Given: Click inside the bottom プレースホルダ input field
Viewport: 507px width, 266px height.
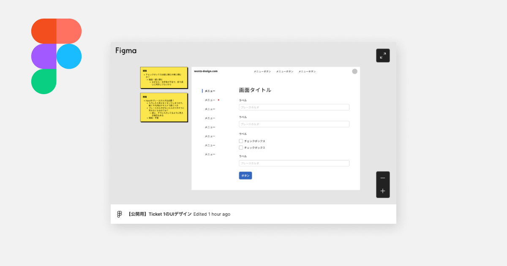Looking at the screenshot, I should 294,163.
